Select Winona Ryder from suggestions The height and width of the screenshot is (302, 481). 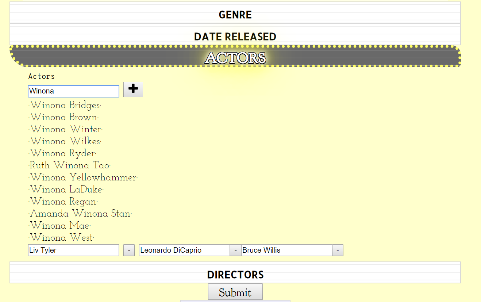62,153
